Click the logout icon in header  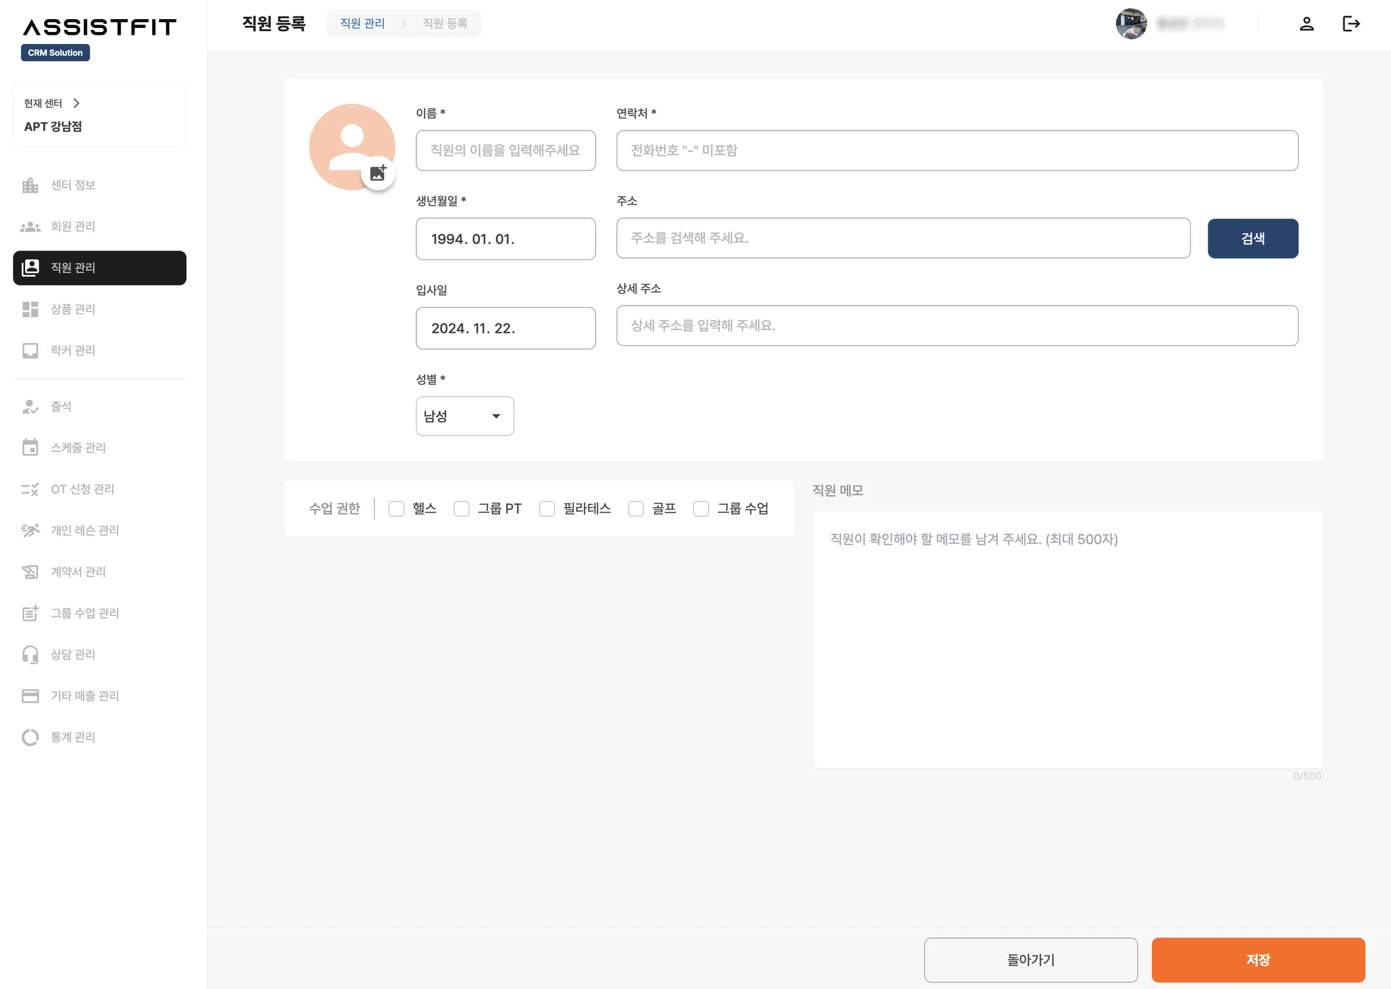(1351, 24)
